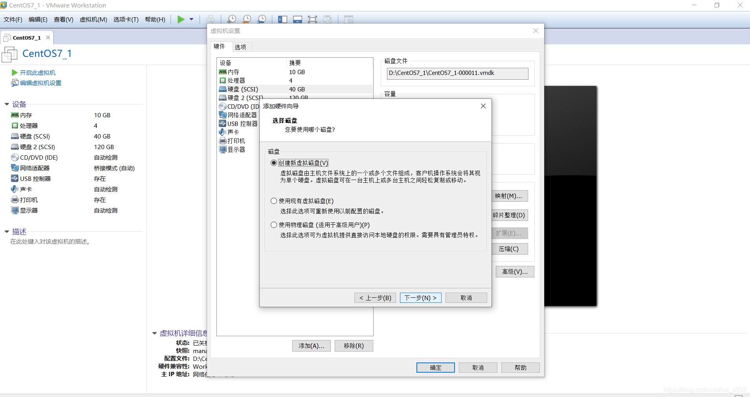Click the 高级(V)... button
750x397 pixels.
(x=515, y=271)
